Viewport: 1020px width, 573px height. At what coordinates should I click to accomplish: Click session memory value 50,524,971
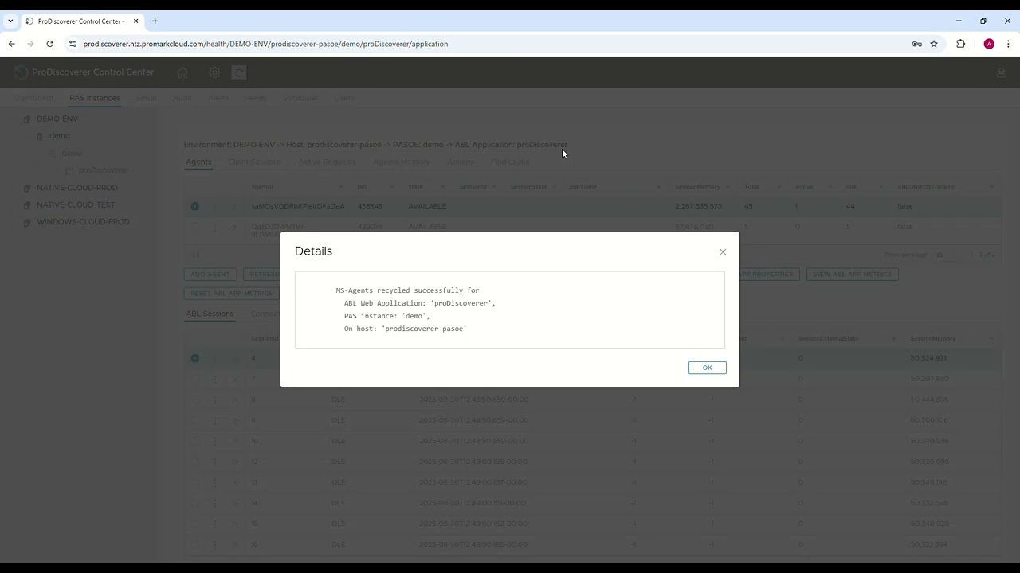[x=929, y=358]
